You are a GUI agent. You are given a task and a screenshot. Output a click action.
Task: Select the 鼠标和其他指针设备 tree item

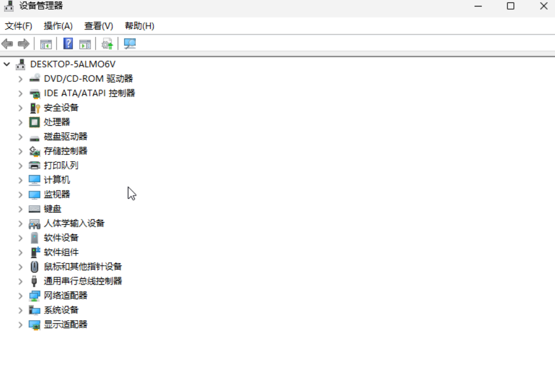[82, 267]
